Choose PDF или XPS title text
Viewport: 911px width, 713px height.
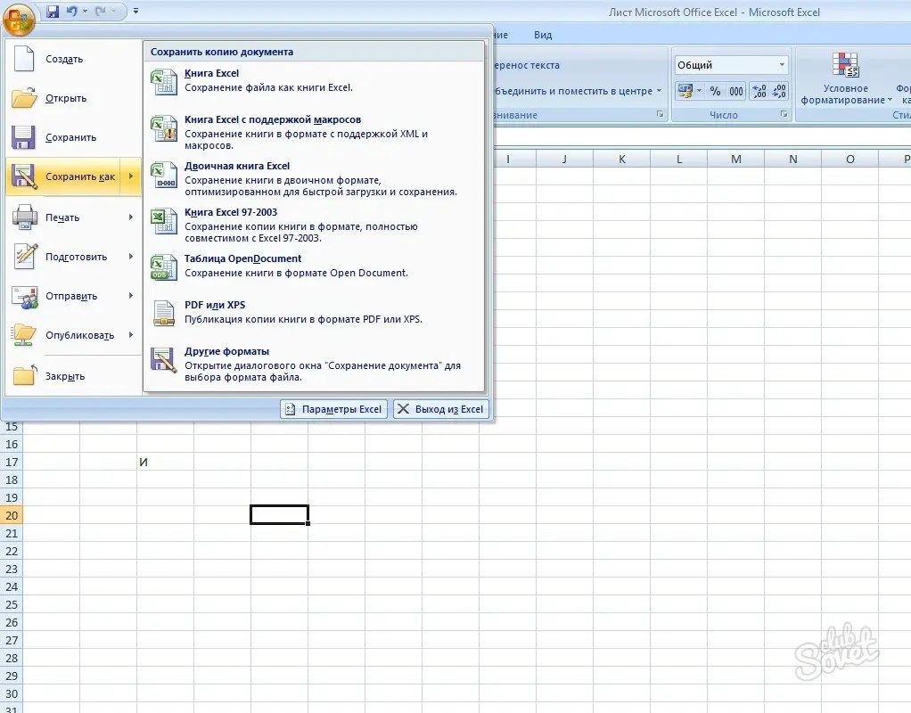(x=215, y=305)
